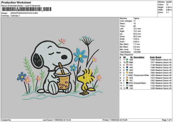Click the "Page 1 of 1" footer text
This screenshot has height=122, width=173.
(x=167, y=120)
